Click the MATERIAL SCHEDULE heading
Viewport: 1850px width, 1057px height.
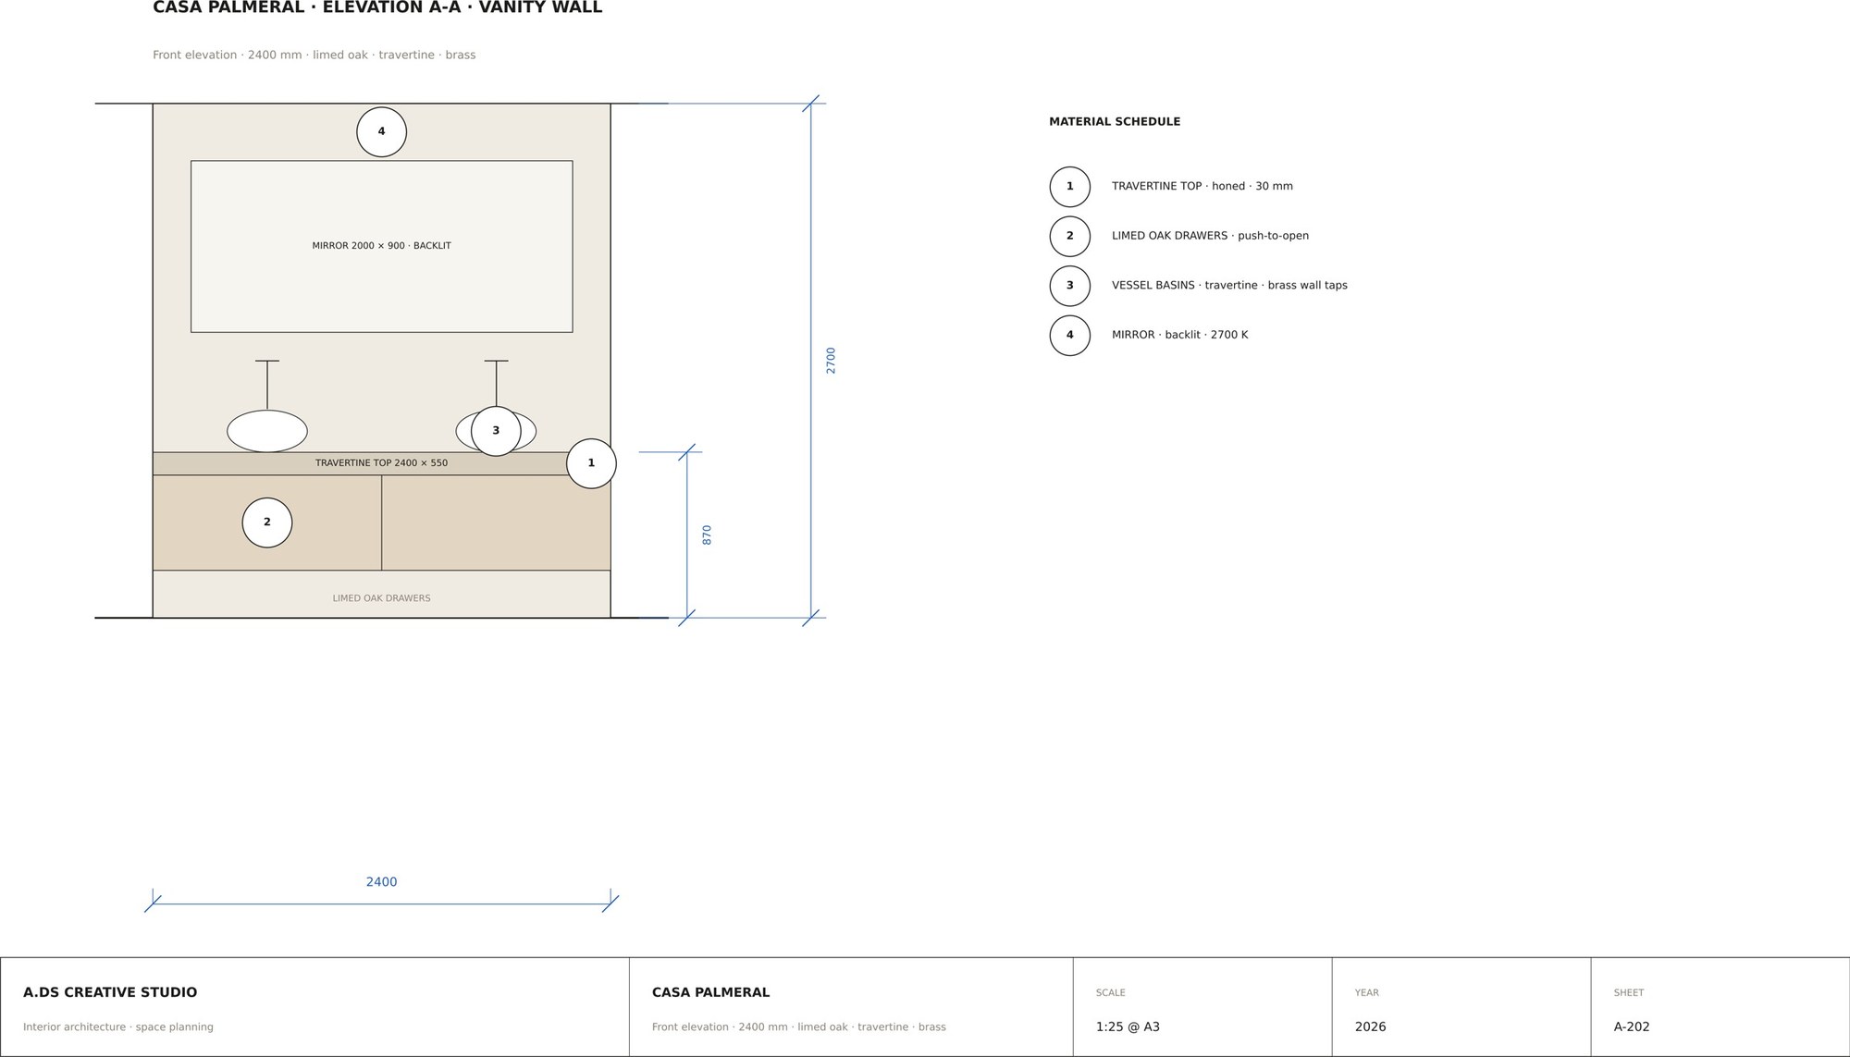point(1115,121)
